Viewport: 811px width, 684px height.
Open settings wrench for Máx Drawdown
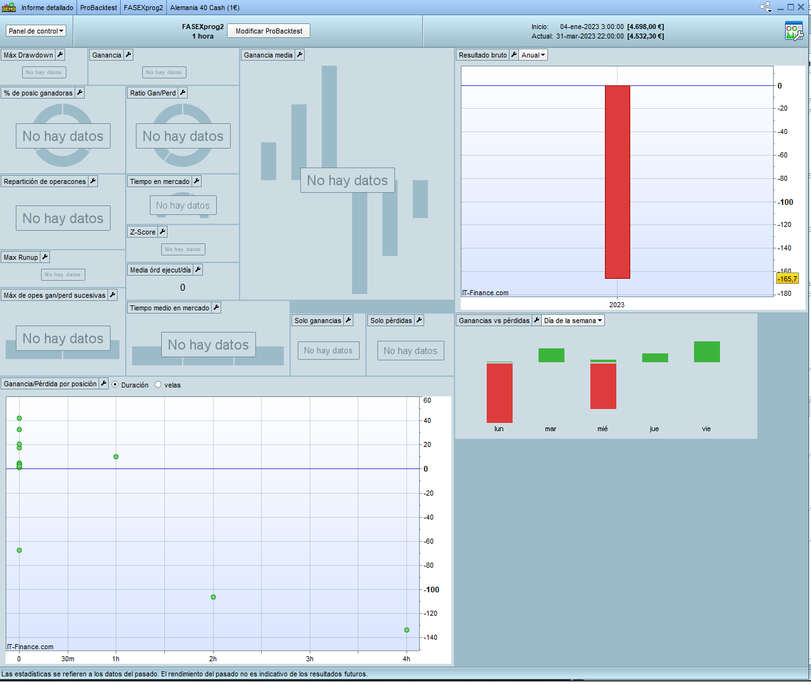(60, 55)
